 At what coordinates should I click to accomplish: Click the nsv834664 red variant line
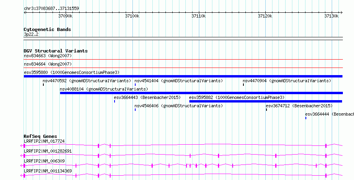click(183, 68)
